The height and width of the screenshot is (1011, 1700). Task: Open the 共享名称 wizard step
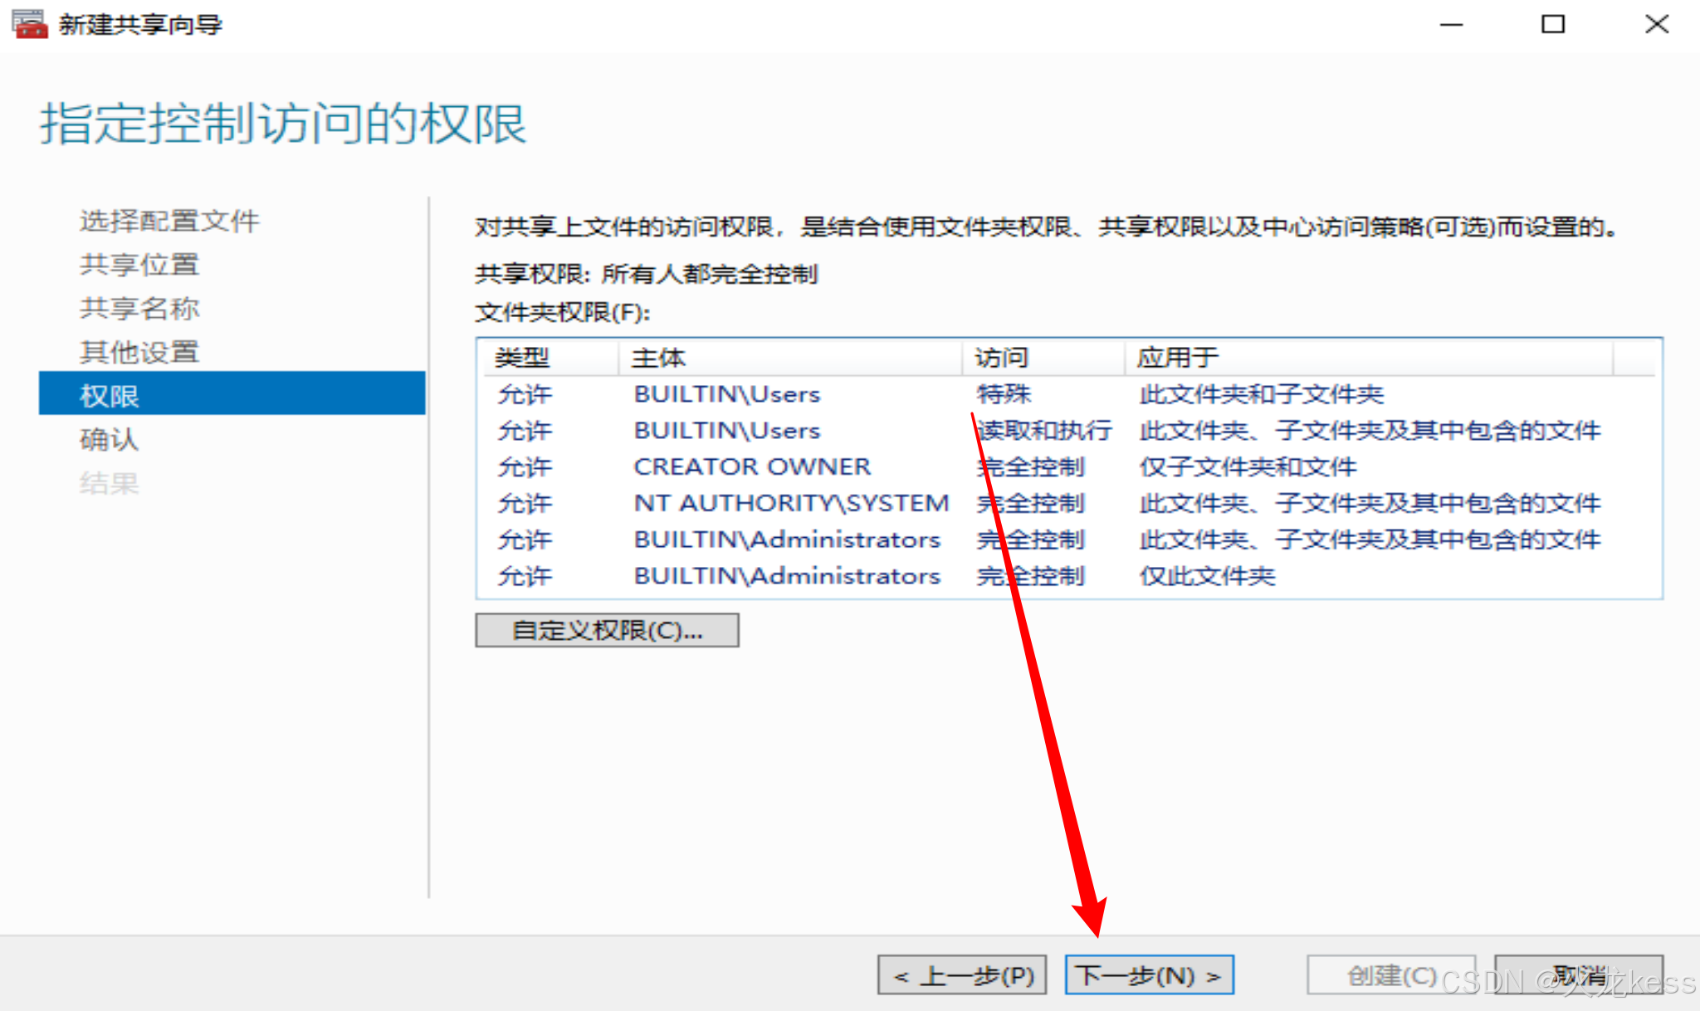click(x=139, y=309)
